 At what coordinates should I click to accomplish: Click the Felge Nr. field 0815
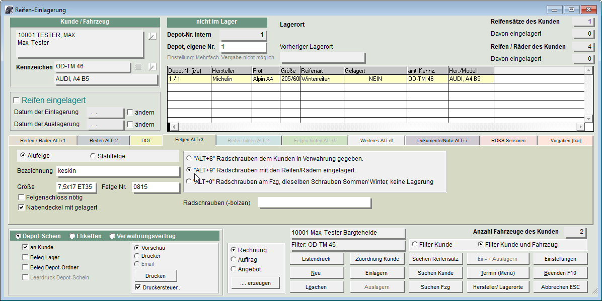tap(156, 187)
